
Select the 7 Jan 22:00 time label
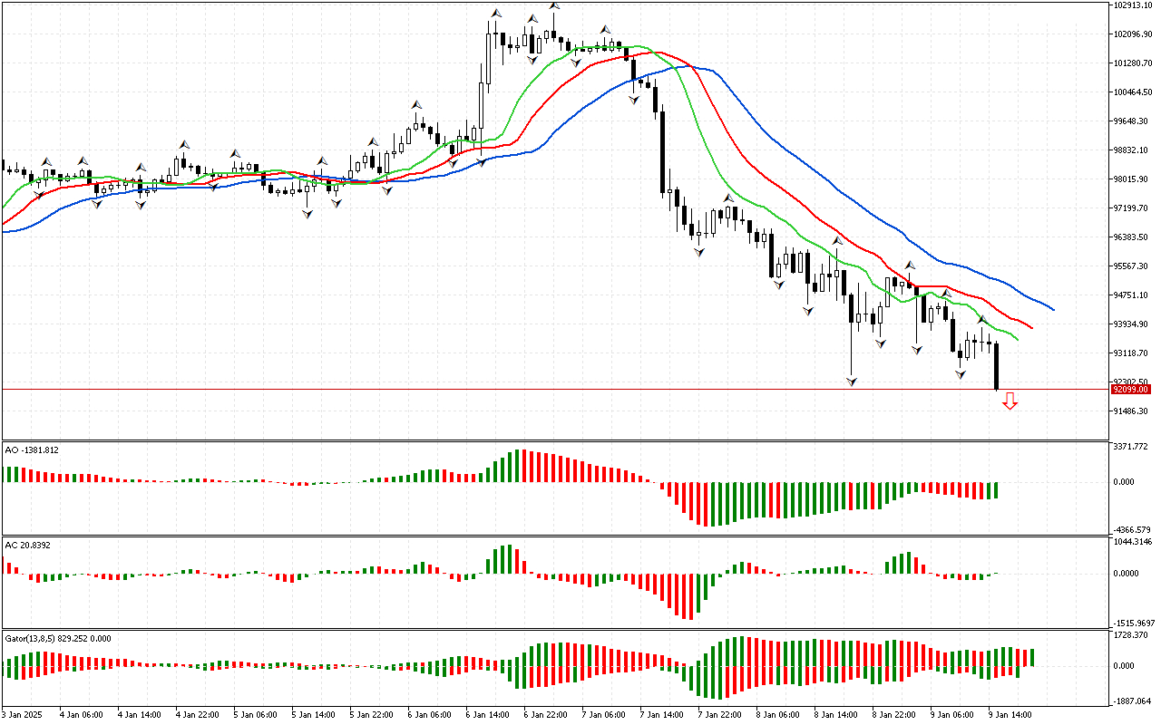point(720,714)
